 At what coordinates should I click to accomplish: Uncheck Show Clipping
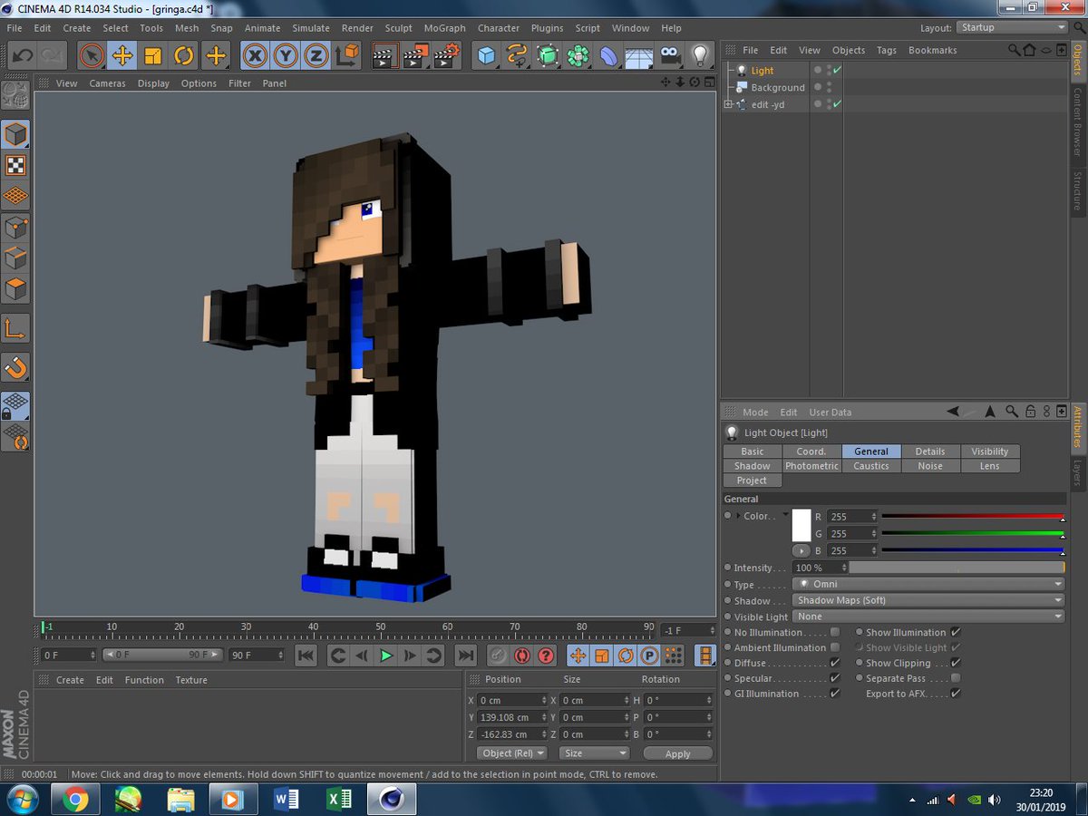point(954,663)
